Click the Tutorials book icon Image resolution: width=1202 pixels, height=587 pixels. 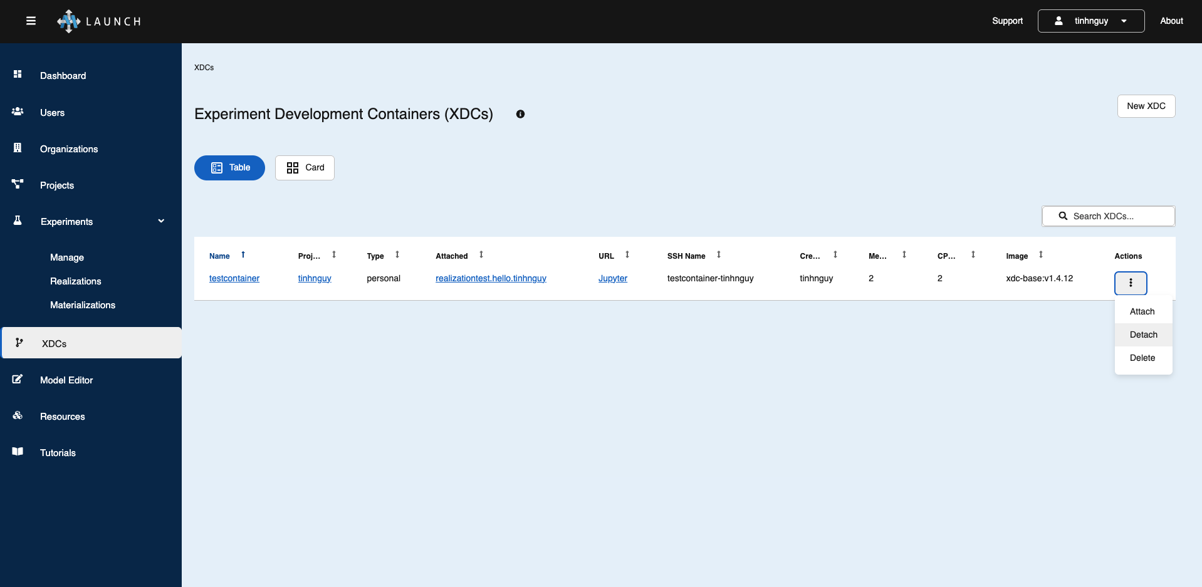pos(18,452)
